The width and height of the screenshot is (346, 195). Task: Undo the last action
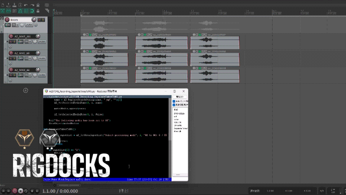tap(26, 5)
